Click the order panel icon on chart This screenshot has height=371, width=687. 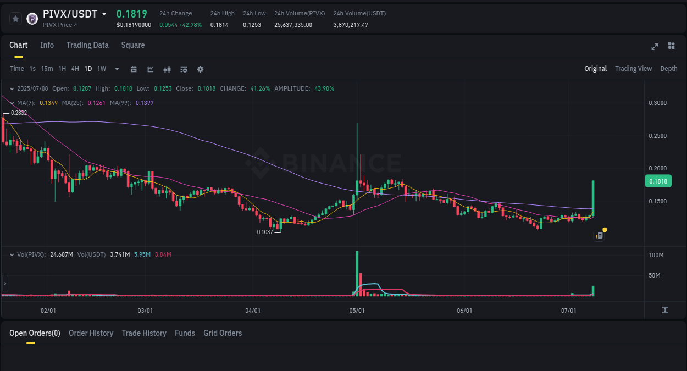[599, 235]
